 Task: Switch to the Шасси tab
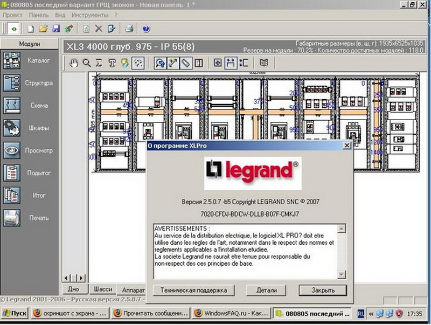[103, 289]
